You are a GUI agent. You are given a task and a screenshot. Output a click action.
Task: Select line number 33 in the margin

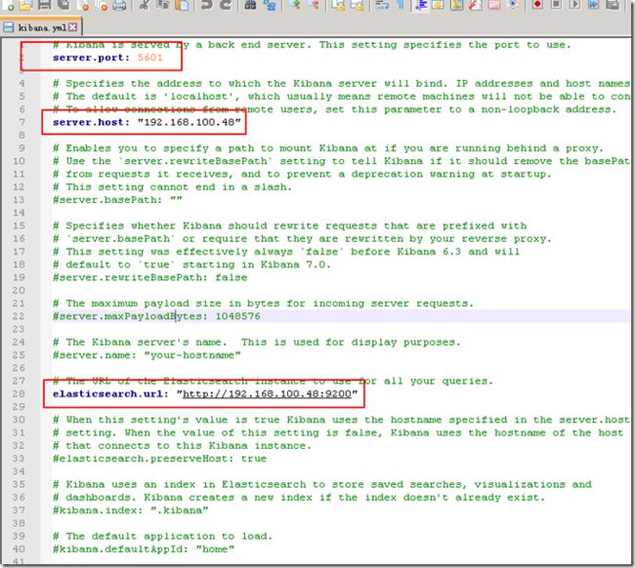(x=19, y=459)
